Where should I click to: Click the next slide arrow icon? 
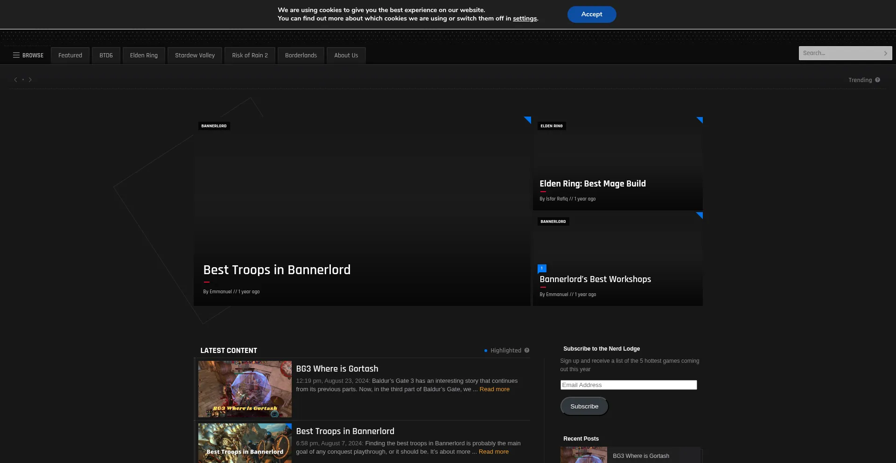(30, 80)
